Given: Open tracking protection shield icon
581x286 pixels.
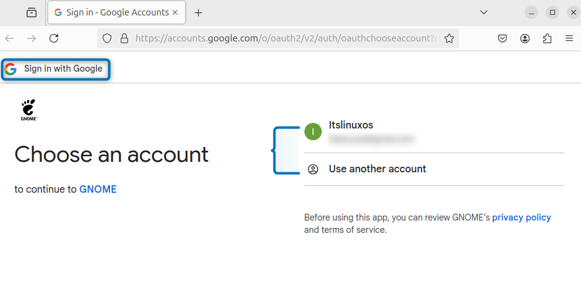Looking at the screenshot, I should [x=107, y=38].
